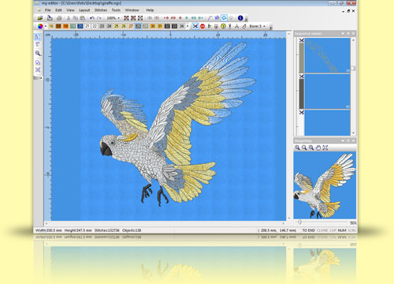Click the zoom-in magnifier in ImageMap panel
The height and width of the screenshot is (284, 394).
(297, 148)
